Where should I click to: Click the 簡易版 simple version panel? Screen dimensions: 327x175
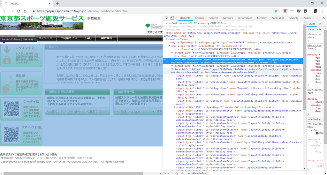tap(21, 83)
